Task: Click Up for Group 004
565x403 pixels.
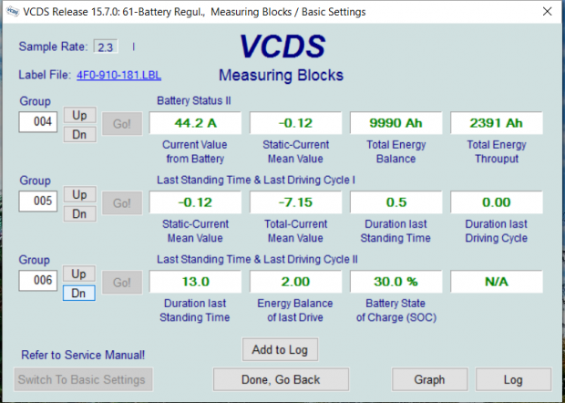Action: [79, 116]
